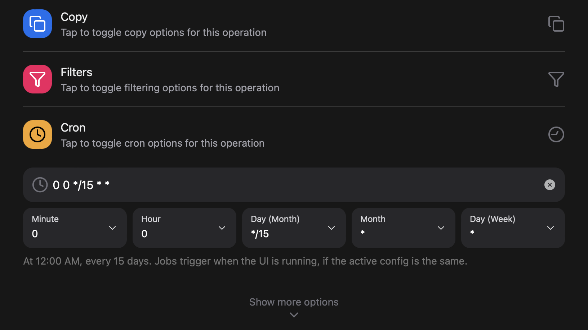
Task: Select the Filters row title
Action: [76, 72]
